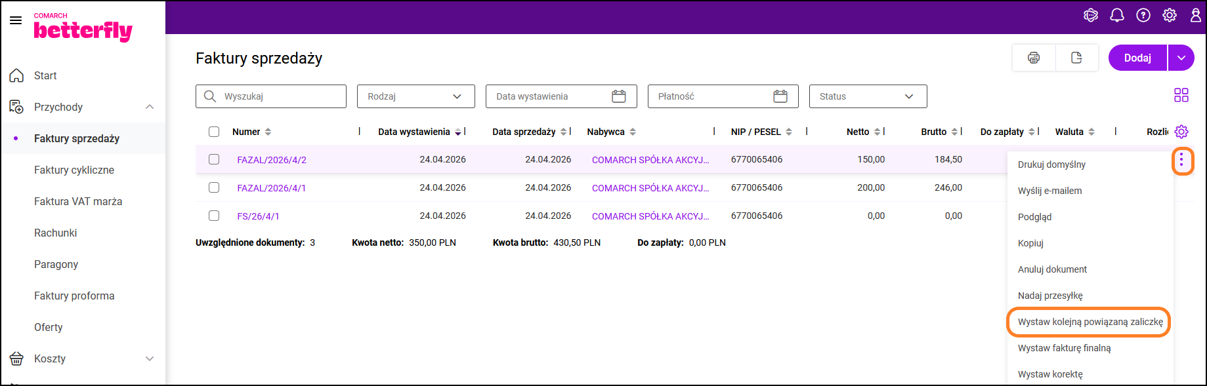Click the export document icon
The width and height of the screenshot is (1207, 386).
pos(1076,58)
